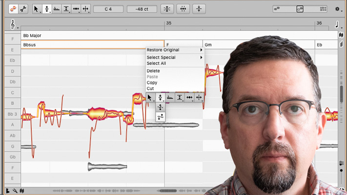Open the Correct Pitch macro

pyautogui.click(x=167, y=9)
